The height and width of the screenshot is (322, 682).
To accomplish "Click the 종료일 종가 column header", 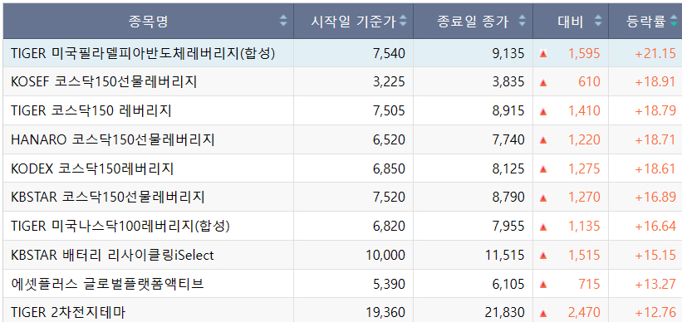I will tap(473, 21).
